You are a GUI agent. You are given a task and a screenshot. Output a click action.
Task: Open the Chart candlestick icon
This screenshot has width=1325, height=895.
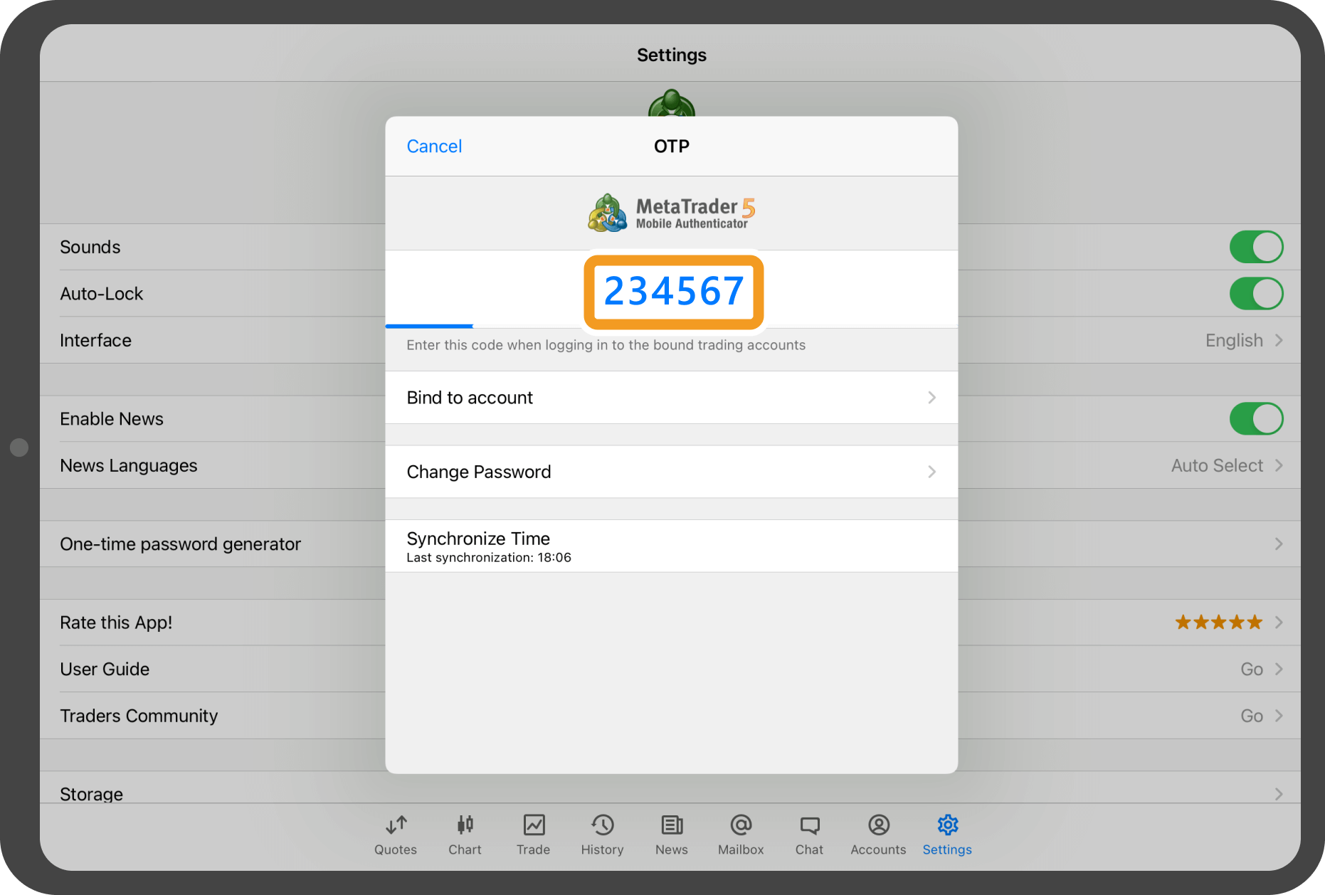(465, 825)
